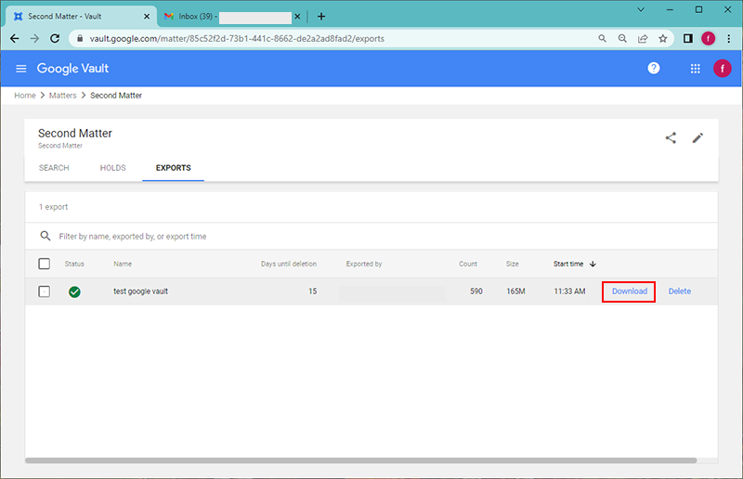Image resolution: width=743 pixels, height=479 pixels.
Task: Click the lock site info icon
Action: [80, 38]
